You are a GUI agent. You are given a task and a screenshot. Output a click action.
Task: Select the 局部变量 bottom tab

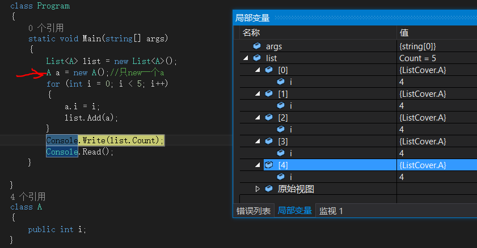pos(295,211)
